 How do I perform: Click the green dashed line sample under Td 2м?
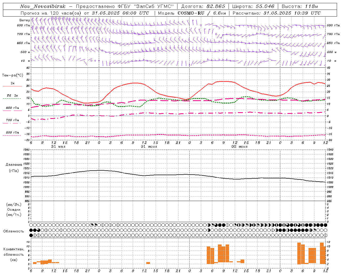pyautogui.click(x=12, y=99)
